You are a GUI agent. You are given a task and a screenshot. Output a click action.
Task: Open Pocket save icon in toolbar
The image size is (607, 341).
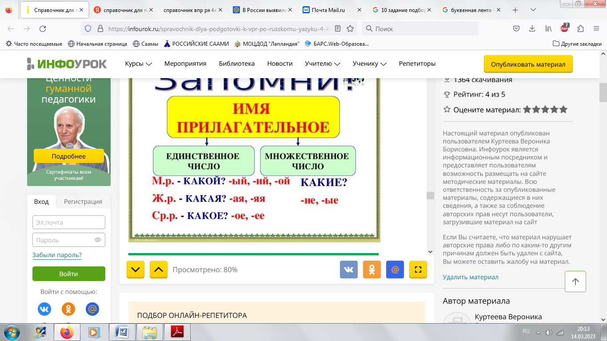pyautogui.click(x=516, y=28)
